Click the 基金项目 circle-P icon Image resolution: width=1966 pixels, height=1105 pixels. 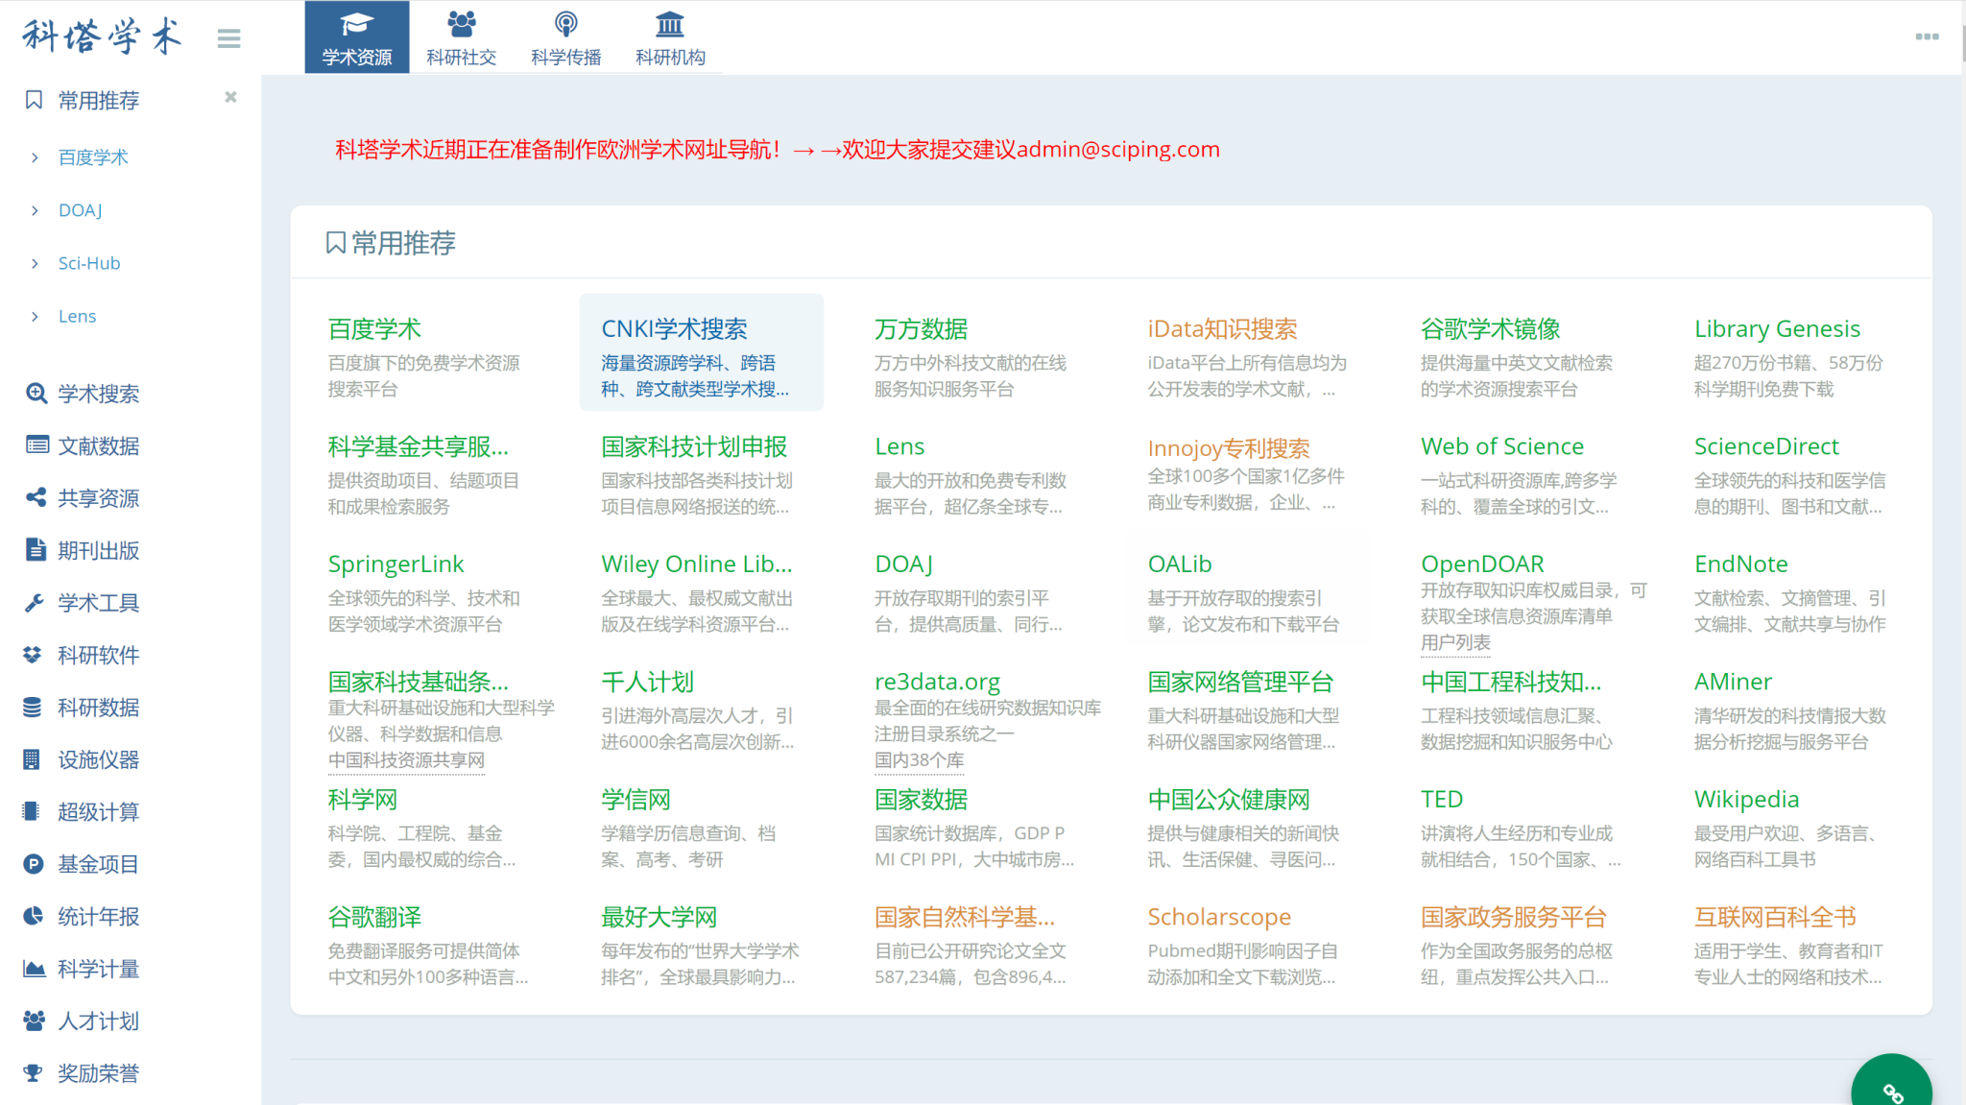tap(34, 864)
